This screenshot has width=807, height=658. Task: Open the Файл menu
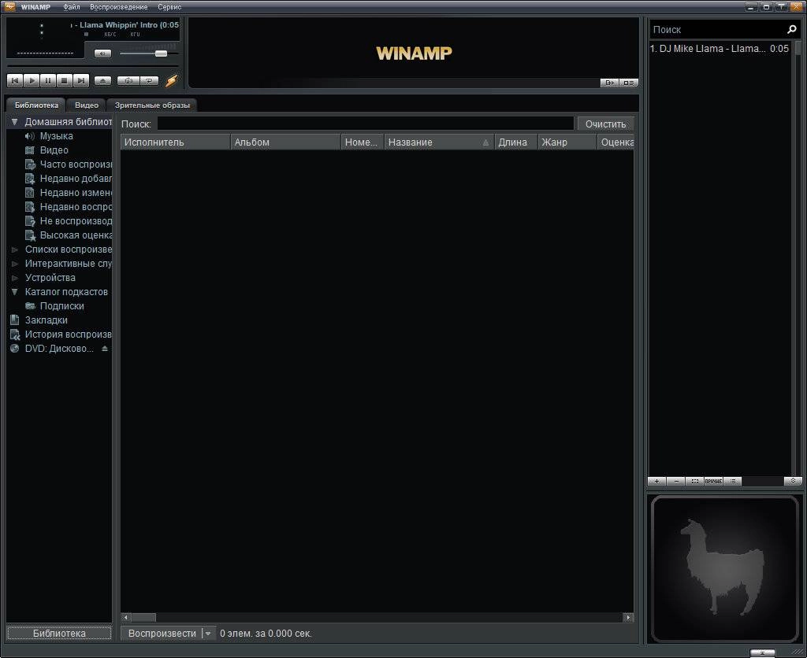[72, 7]
